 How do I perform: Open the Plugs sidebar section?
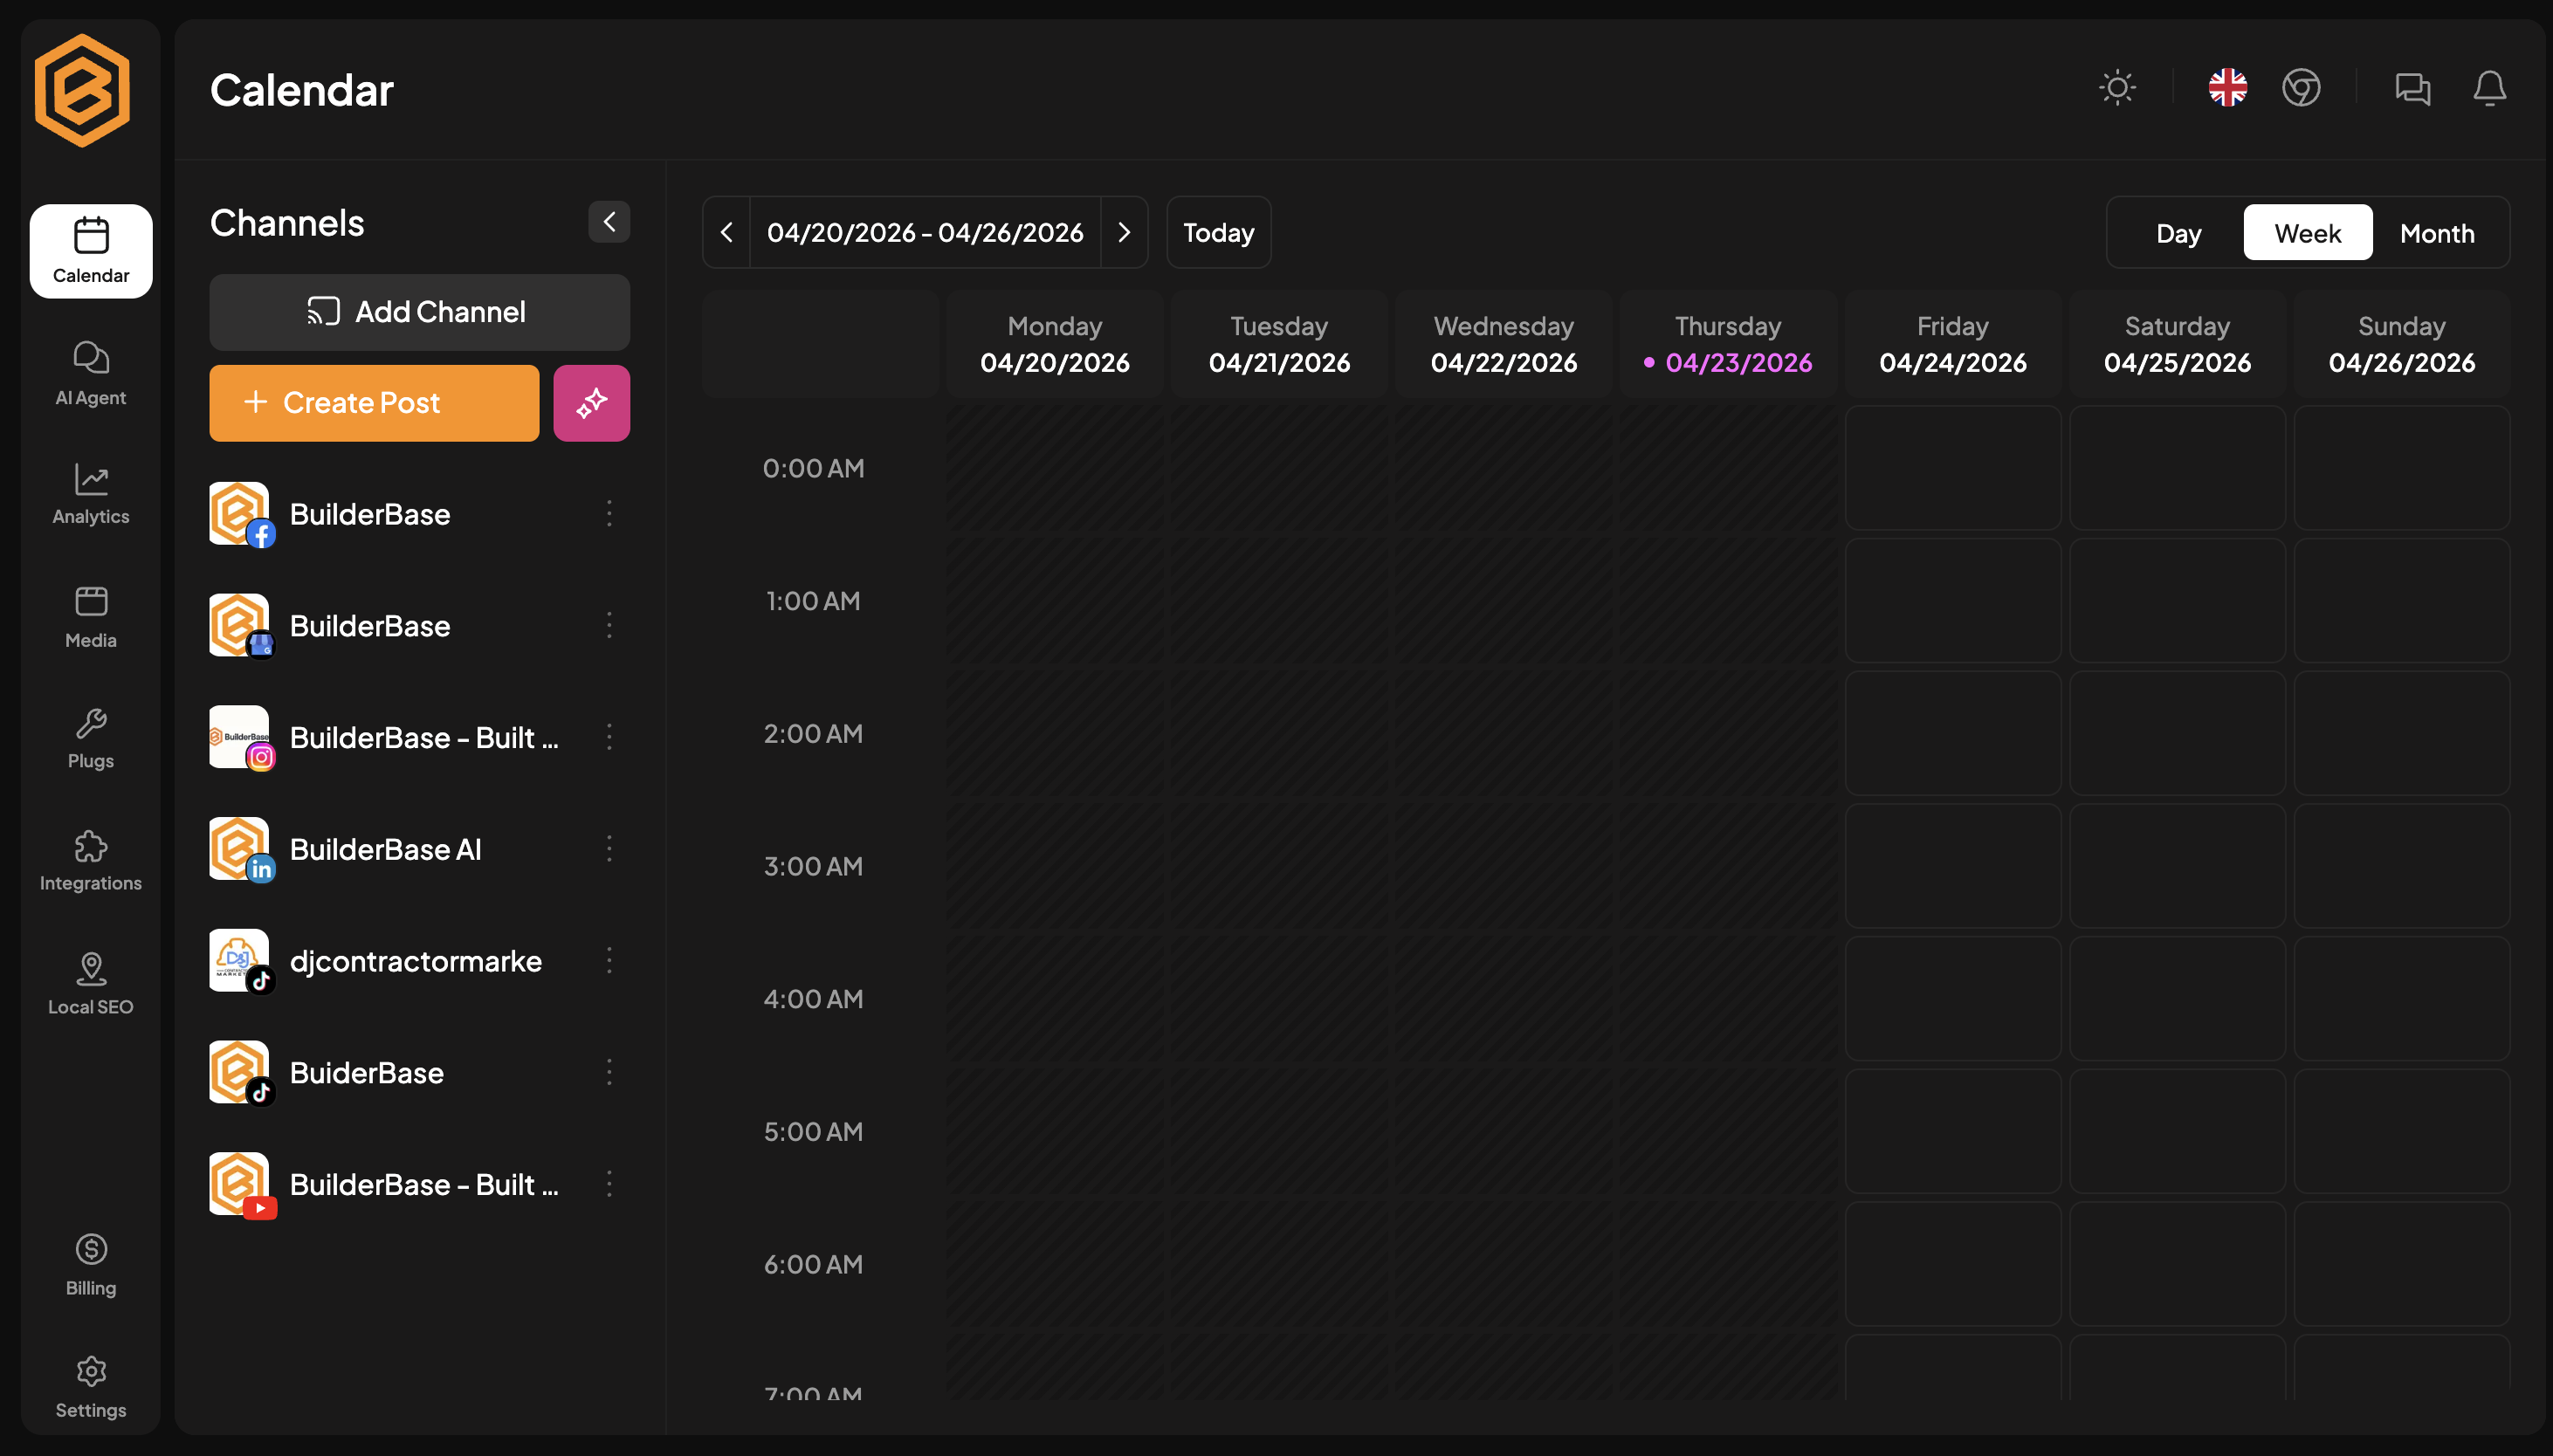pos(91,739)
